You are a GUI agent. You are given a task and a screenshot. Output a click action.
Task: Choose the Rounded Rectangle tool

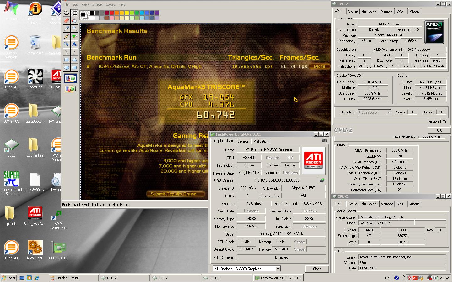74,68
